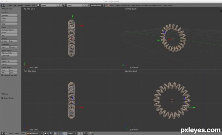Image resolution: width=222 pixels, height=135 pixels.
Task: Enable Delete Globally checkbox
Action: tap(3, 98)
